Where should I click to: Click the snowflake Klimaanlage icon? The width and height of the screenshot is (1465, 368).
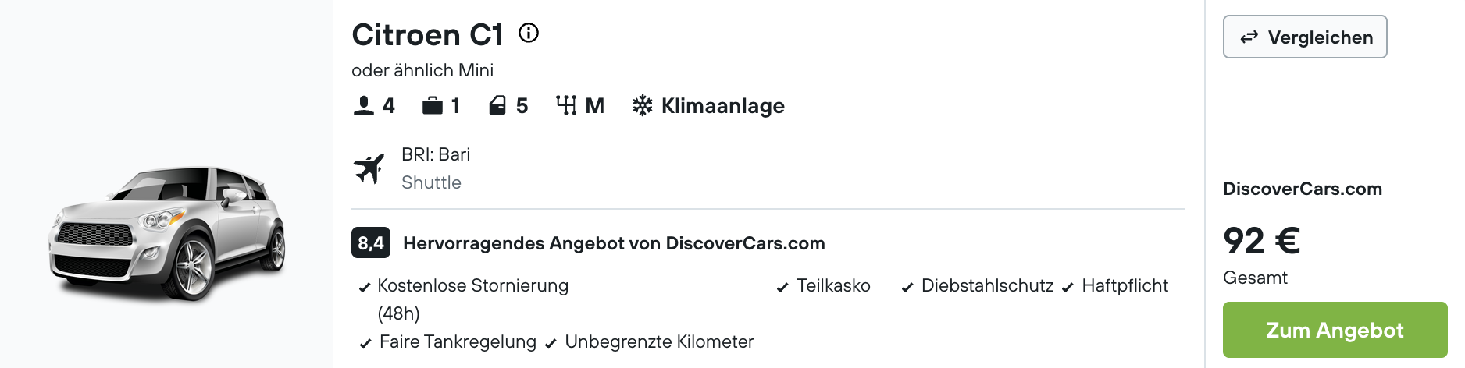(642, 105)
